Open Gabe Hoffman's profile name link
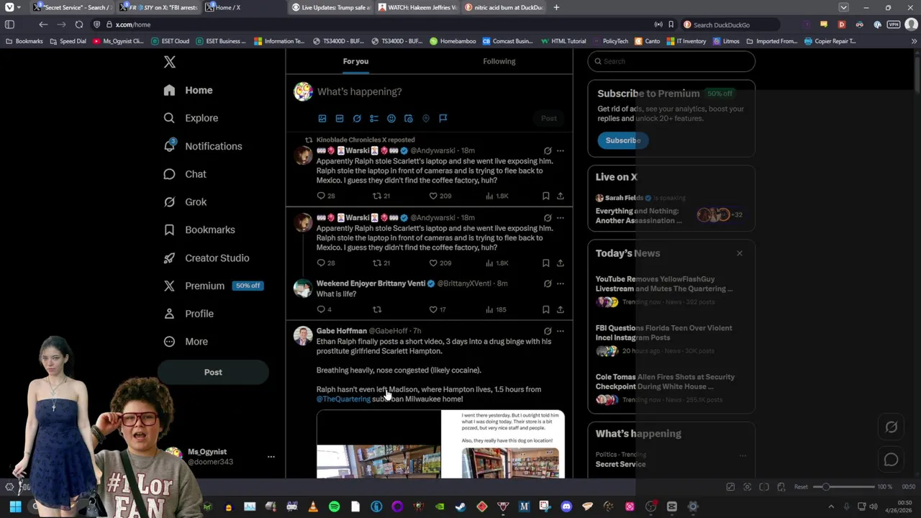The width and height of the screenshot is (921, 518). [342, 331]
